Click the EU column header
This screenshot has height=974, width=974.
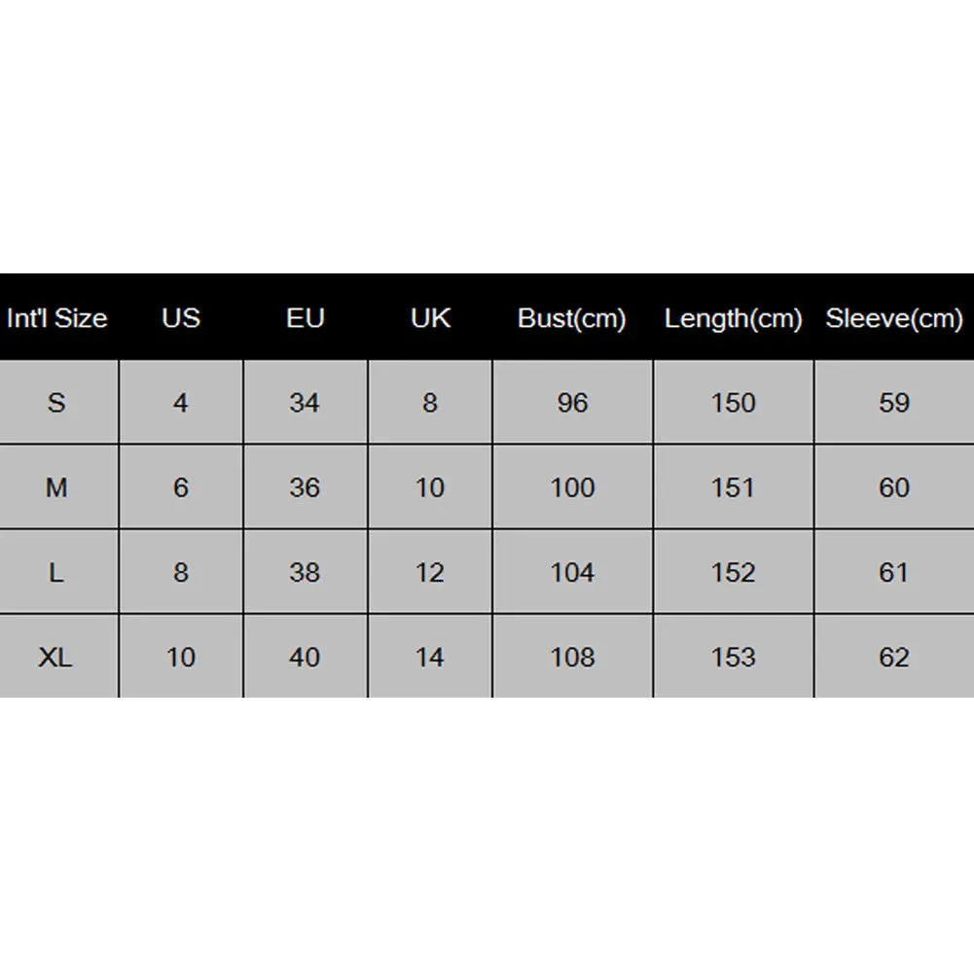click(305, 318)
